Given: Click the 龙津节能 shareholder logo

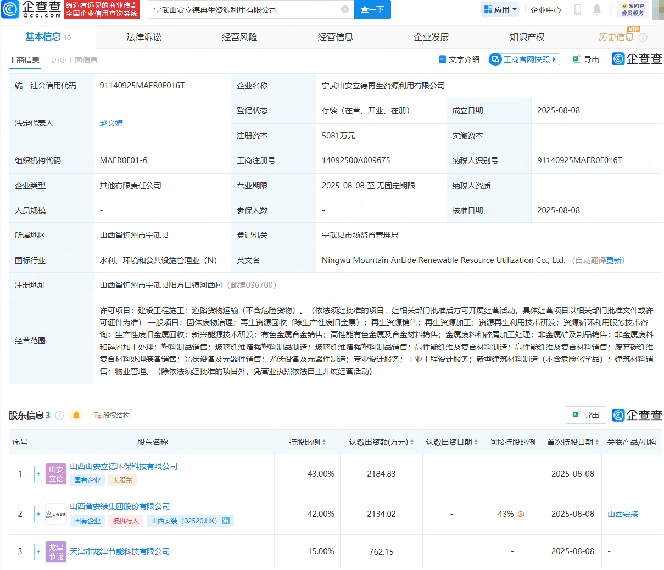Looking at the screenshot, I should (56, 552).
